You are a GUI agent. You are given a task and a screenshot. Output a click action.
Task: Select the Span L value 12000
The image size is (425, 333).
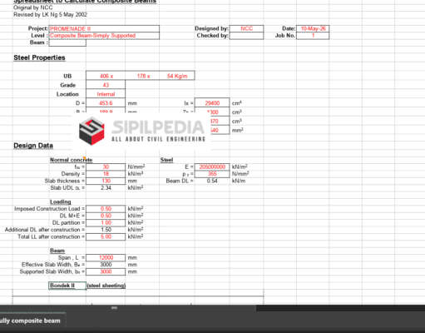[106, 258]
